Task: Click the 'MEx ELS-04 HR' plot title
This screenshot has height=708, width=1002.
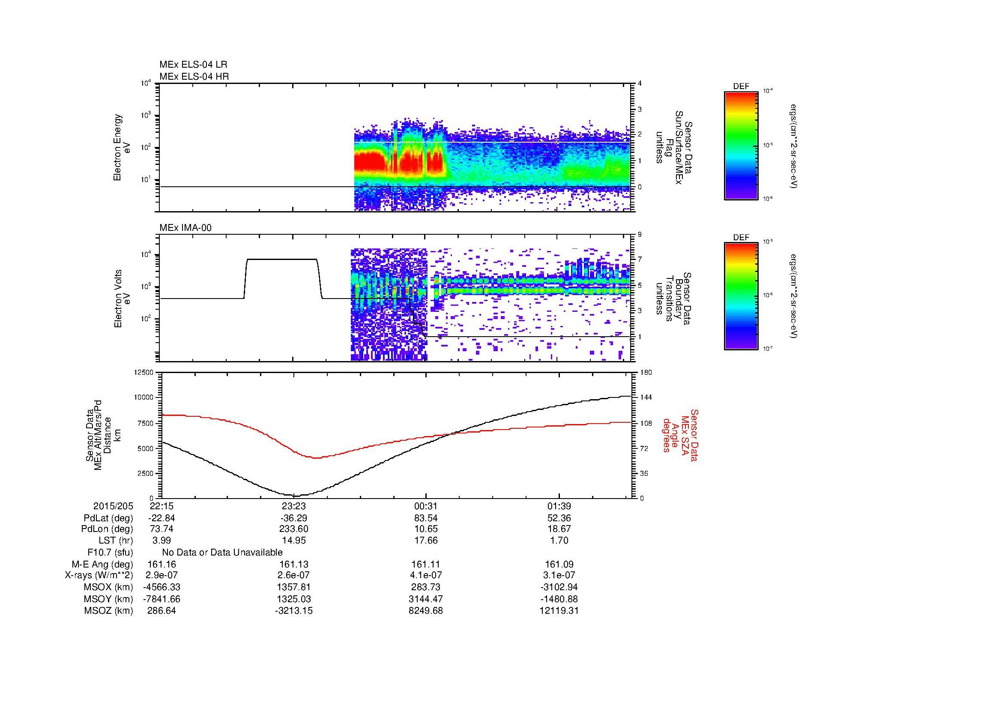Action: [194, 76]
